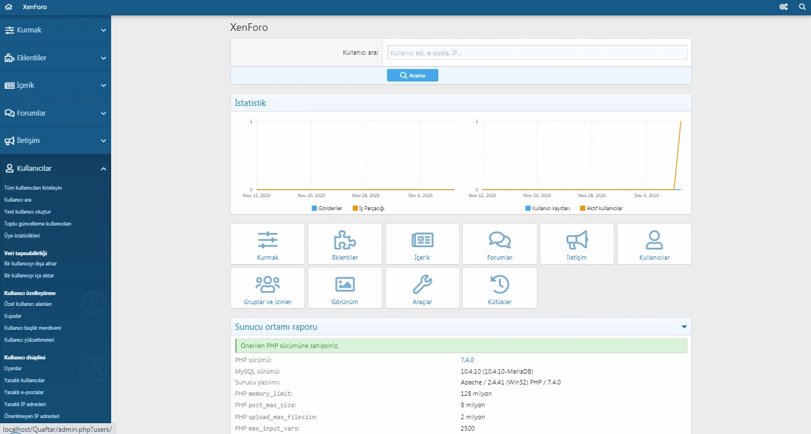Viewport: 811px width, 434px height.
Task: Open the Kurmak tile with sliders icon
Action: 268,244
